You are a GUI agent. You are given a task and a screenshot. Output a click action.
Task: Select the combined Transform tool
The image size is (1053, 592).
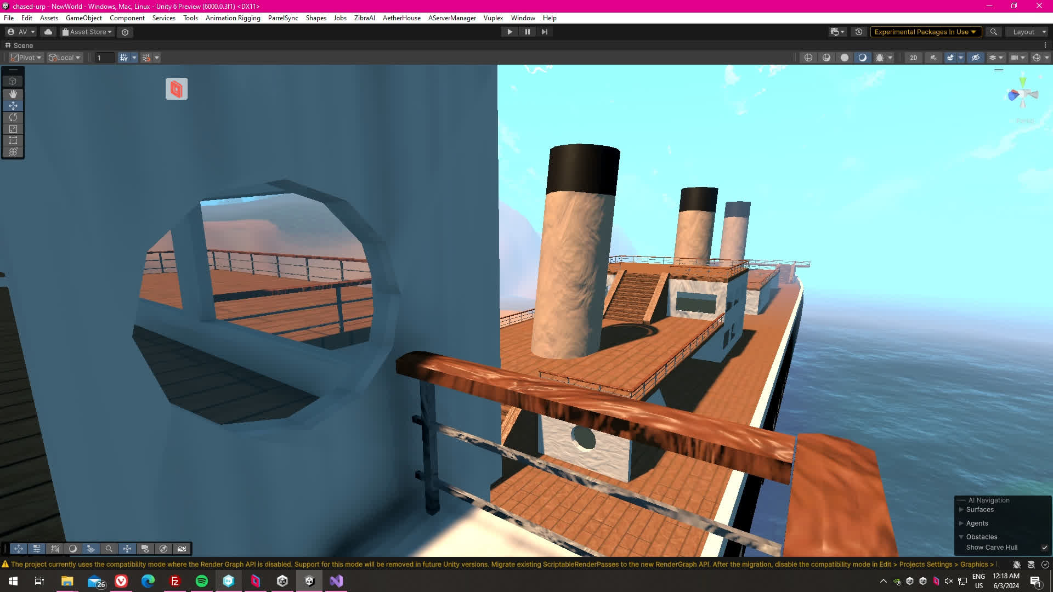click(13, 152)
